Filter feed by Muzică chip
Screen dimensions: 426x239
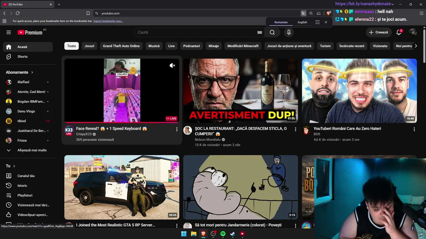(x=154, y=46)
